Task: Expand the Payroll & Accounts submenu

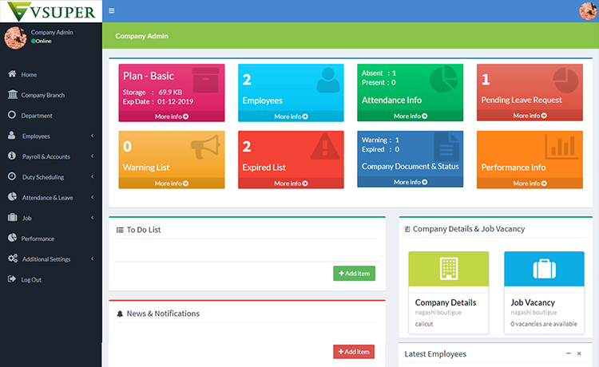Action: (x=51, y=156)
